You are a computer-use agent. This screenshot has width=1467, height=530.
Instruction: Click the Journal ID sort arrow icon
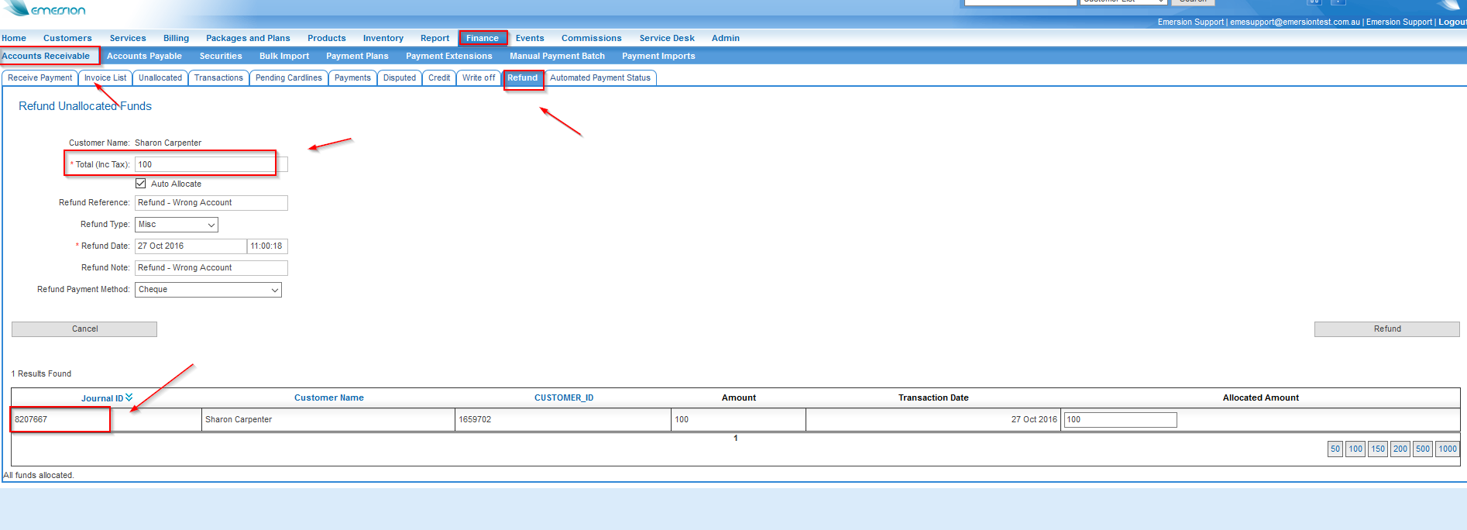pyautogui.click(x=129, y=397)
